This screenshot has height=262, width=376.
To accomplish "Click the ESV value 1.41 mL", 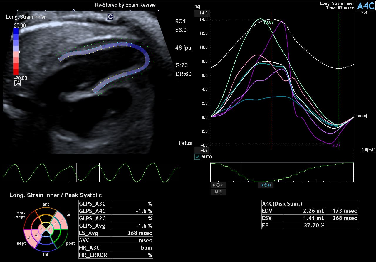I will tap(305, 218).
